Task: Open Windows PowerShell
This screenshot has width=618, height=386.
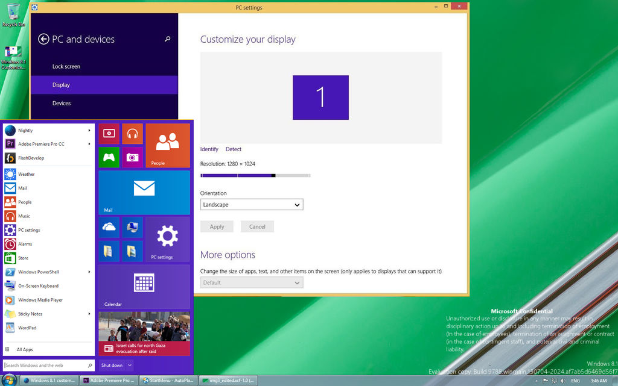Action: coord(39,272)
